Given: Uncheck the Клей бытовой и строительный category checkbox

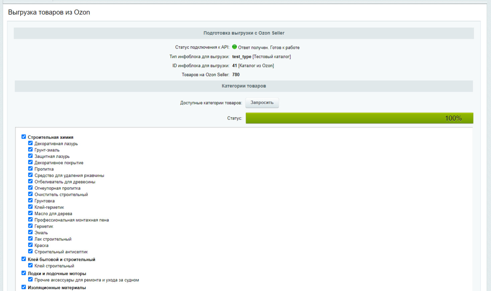Looking at the screenshot, I should click(x=24, y=259).
